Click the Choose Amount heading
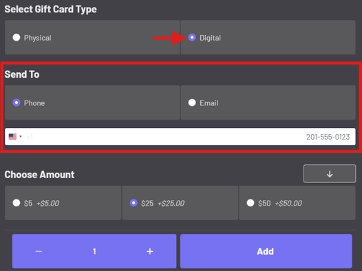Image resolution: width=362 pixels, height=271 pixels. [39, 175]
